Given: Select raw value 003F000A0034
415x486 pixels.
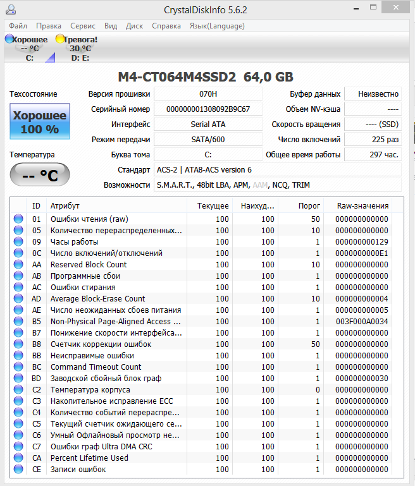Looking at the screenshot, I should point(362,322).
